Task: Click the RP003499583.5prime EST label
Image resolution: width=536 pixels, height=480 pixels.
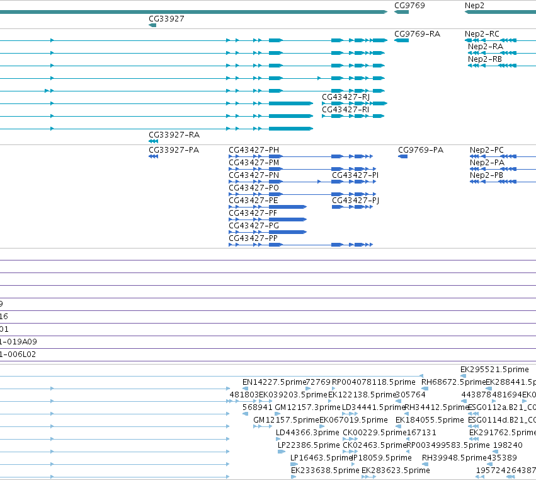Action: pos(448,445)
